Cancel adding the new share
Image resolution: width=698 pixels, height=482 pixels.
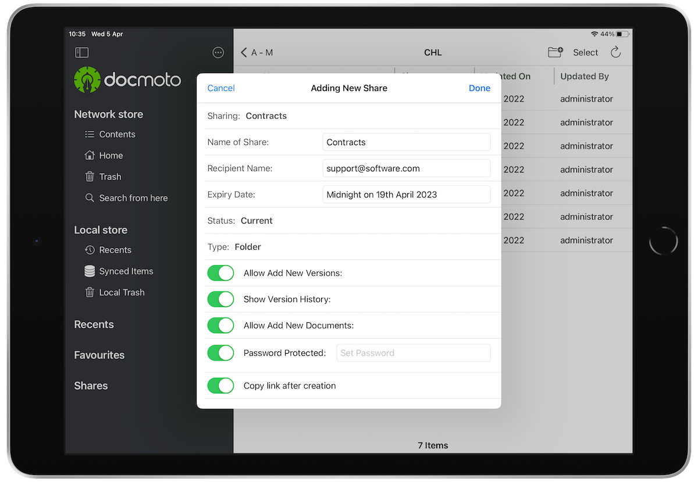pos(221,88)
